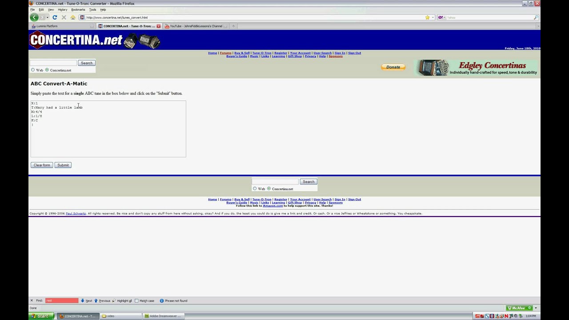Click the McAfee status bar icon
The image size is (569, 320).
pos(519,308)
